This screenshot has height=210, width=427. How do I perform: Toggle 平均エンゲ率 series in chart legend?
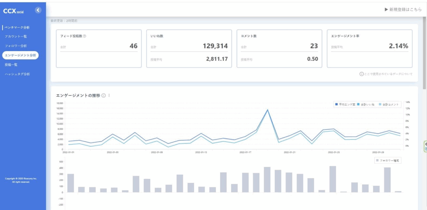click(344, 104)
